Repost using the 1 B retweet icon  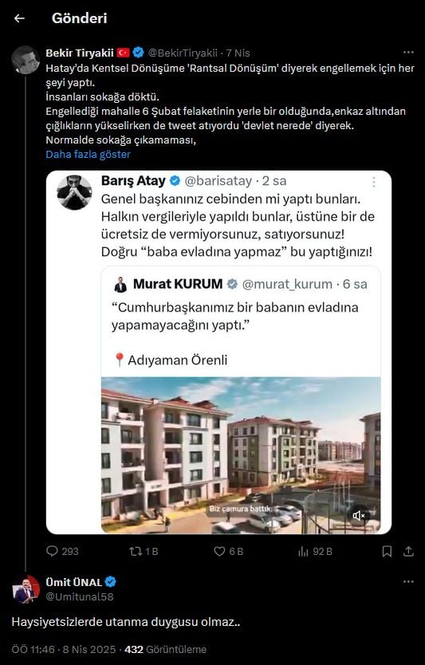(136, 551)
